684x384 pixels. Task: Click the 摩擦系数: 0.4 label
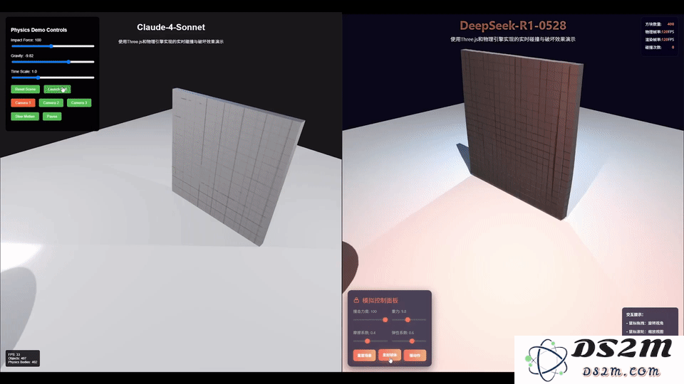(364, 333)
